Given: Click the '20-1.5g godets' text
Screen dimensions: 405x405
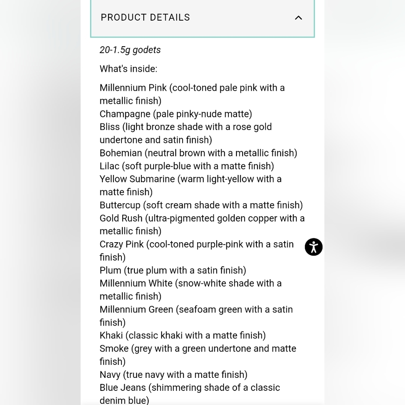Looking at the screenshot, I should [x=130, y=50].
